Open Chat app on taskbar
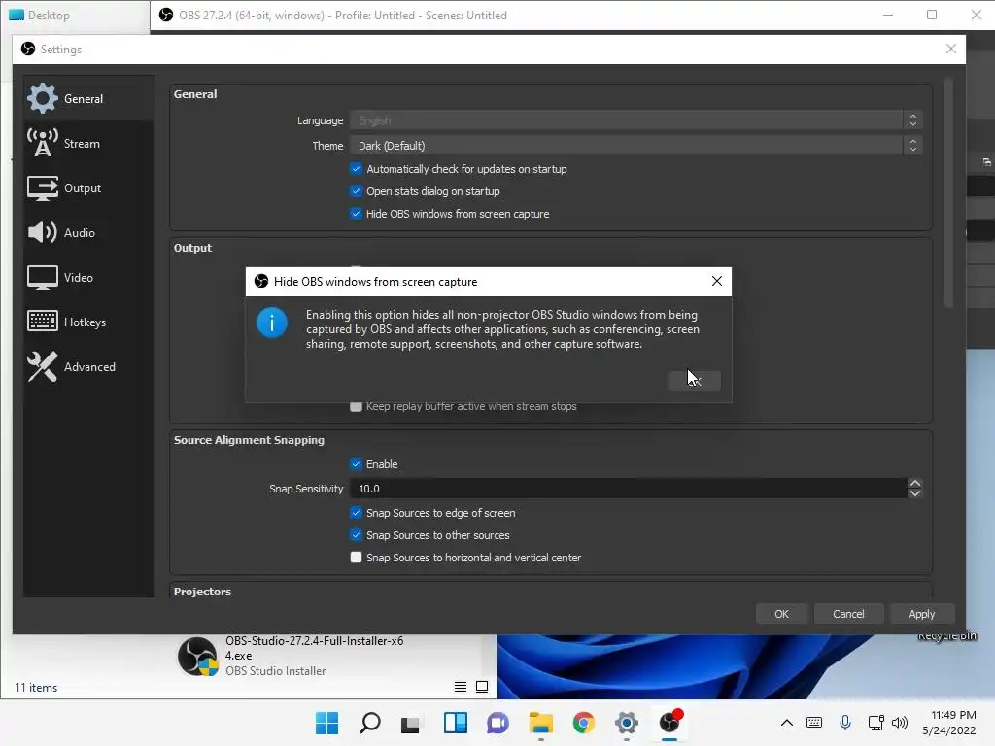This screenshot has width=995, height=746. 497,723
